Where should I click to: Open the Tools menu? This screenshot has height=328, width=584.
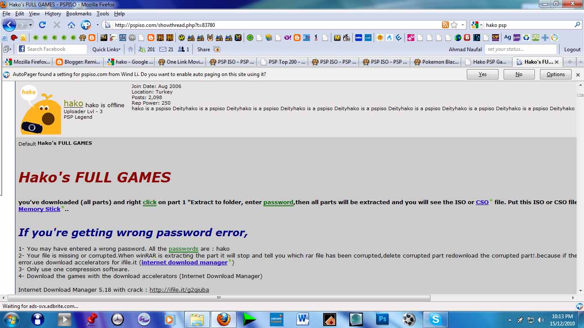click(x=103, y=14)
